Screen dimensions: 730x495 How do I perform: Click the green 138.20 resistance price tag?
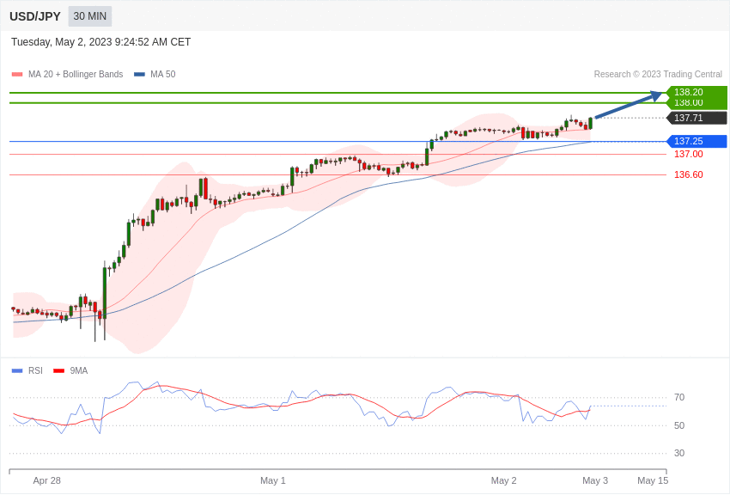coord(697,91)
